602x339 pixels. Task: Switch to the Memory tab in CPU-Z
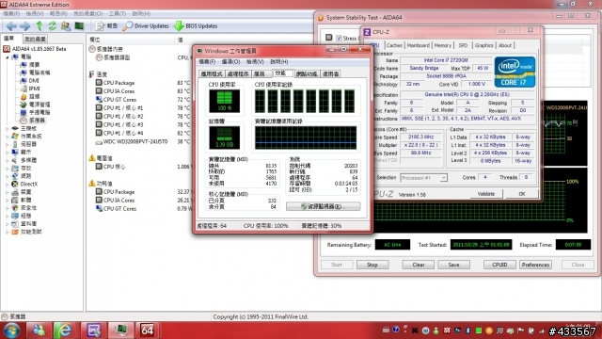(x=443, y=45)
